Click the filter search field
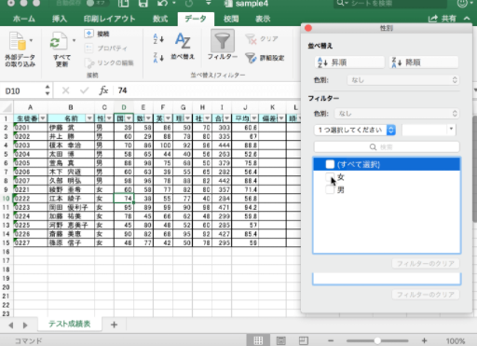477x346 pixels. click(x=387, y=146)
